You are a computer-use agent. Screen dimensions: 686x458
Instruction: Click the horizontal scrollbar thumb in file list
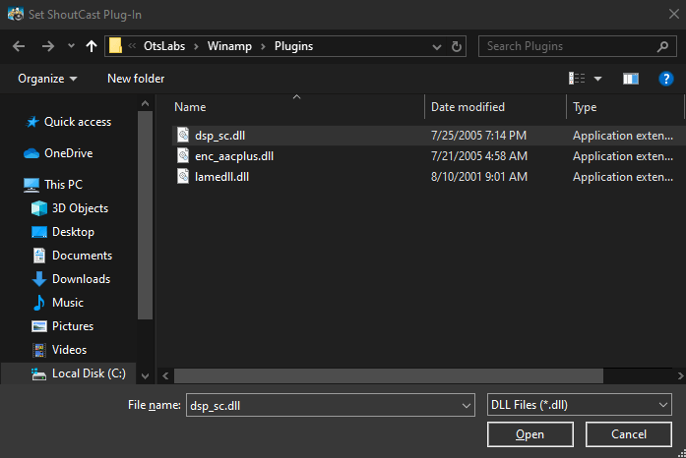click(x=389, y=375)
